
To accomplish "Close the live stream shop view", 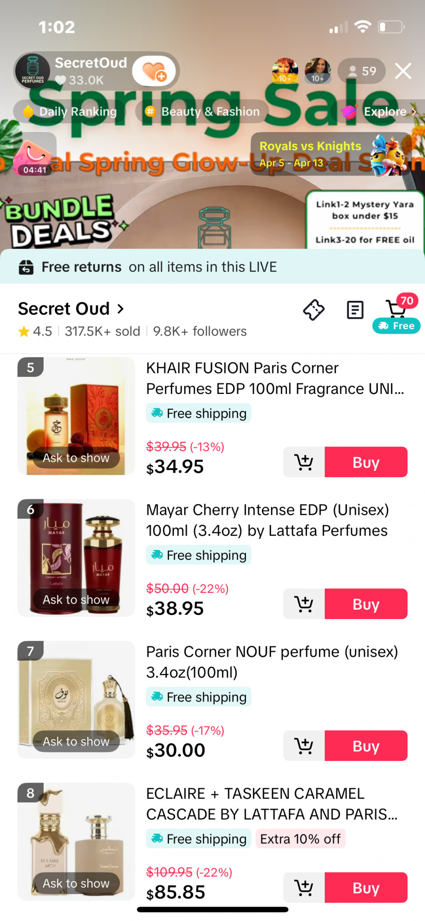I will [403, 71].
